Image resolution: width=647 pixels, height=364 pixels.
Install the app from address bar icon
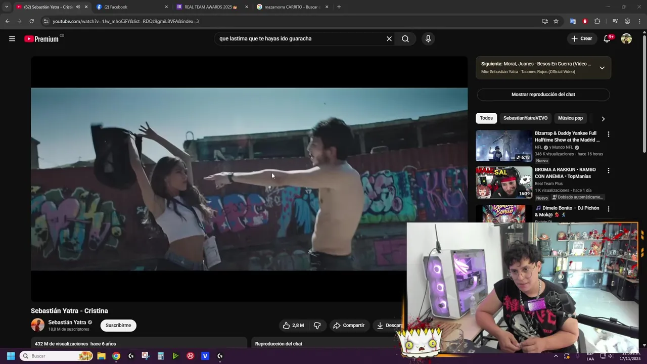click(545, 21)
